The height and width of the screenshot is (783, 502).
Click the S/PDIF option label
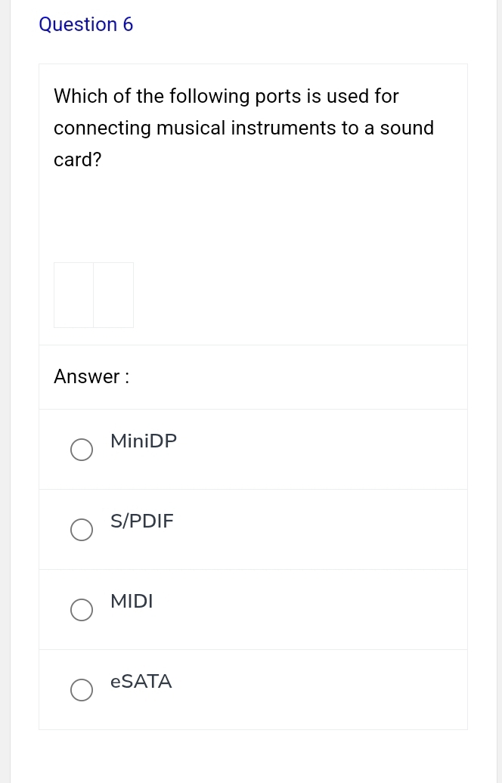click(x=141, y=521)
